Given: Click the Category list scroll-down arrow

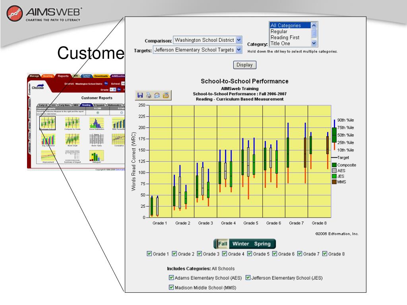Looking at the screenshot, I should [314, 43].
